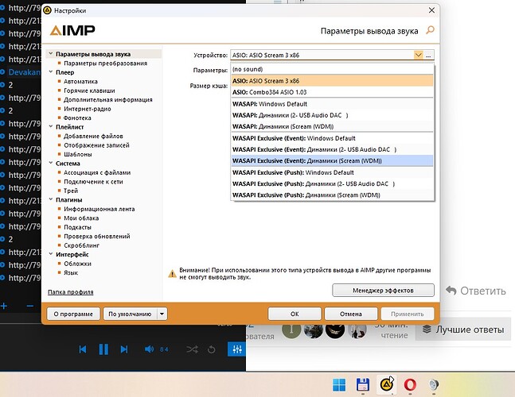Collapse the Плеер tree section
The width and height of the screenshot is (515, 397).
click(51, 72)
